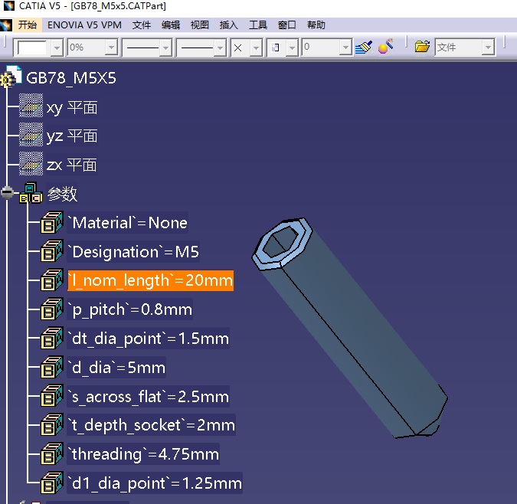Select the zx 平面 tree label
Image resolution: width=517 pixels, height=504 pixels.
(71, 165)
